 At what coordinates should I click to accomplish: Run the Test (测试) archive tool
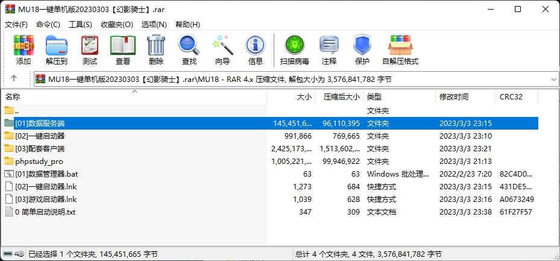point(90,49)
